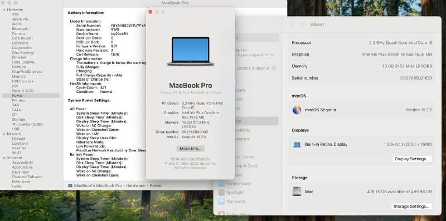Select SAS in System Information sidebar
The image size is (446, 221).
(16, 105)
